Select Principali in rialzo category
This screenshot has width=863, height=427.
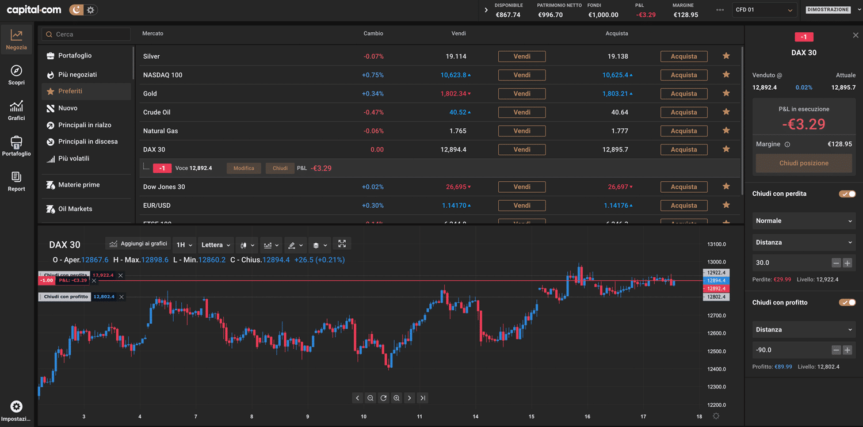click(x=86, y=125)
